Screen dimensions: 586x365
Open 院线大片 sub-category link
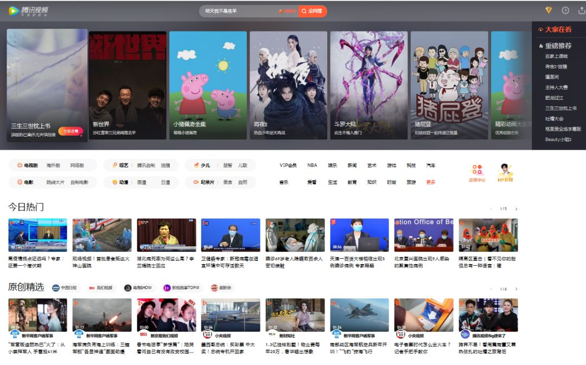coord(55,182)
